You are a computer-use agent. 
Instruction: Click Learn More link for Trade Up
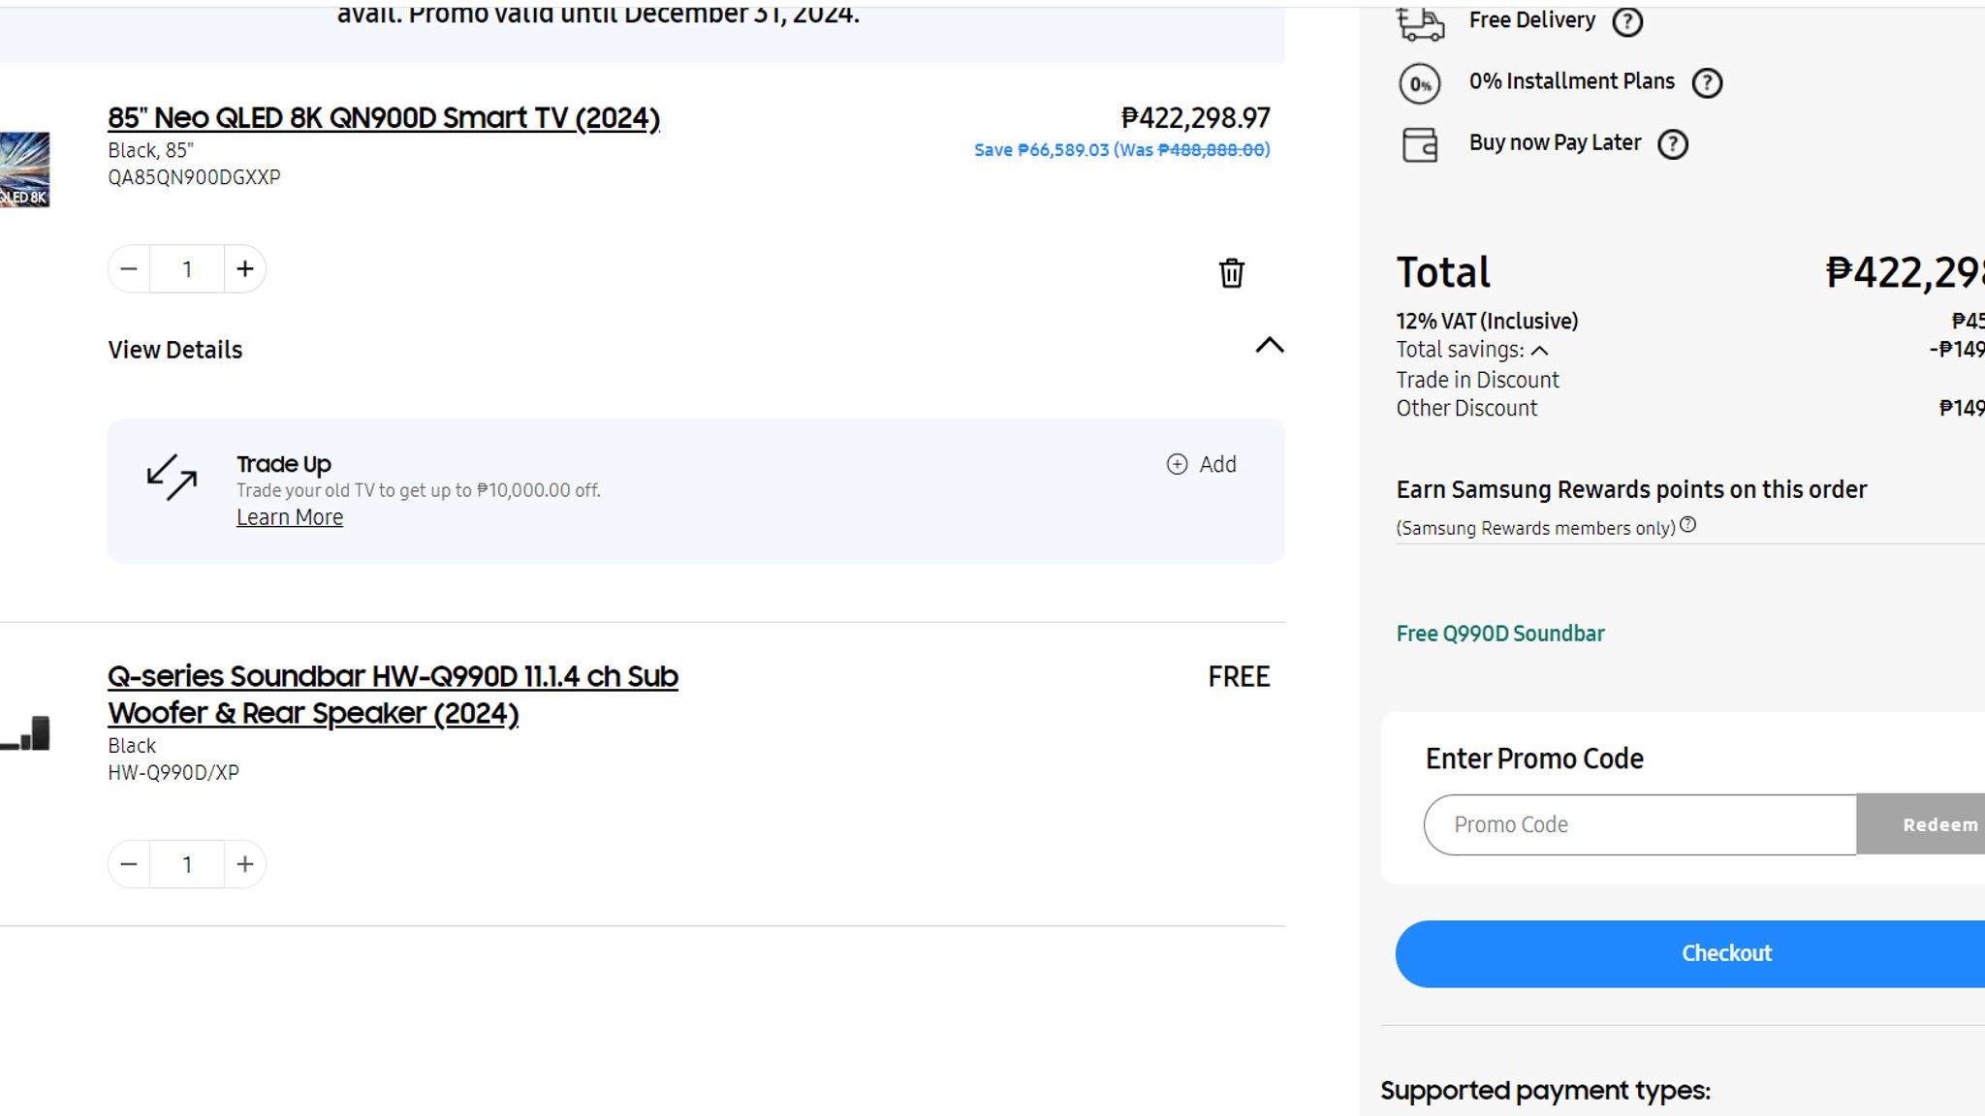291,516
